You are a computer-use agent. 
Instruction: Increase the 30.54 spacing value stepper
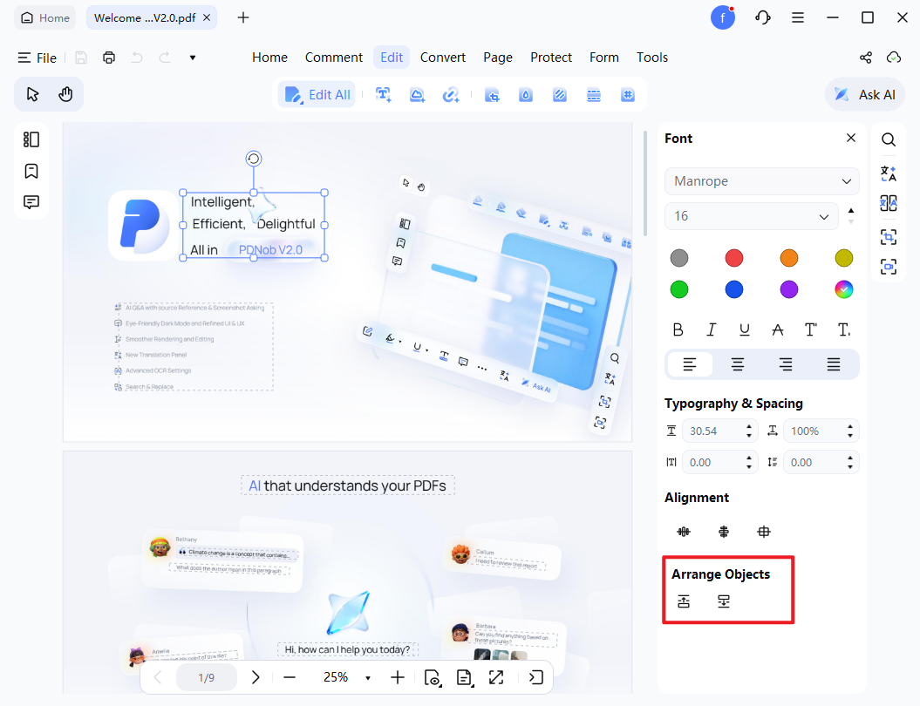(x=749, y=427)
